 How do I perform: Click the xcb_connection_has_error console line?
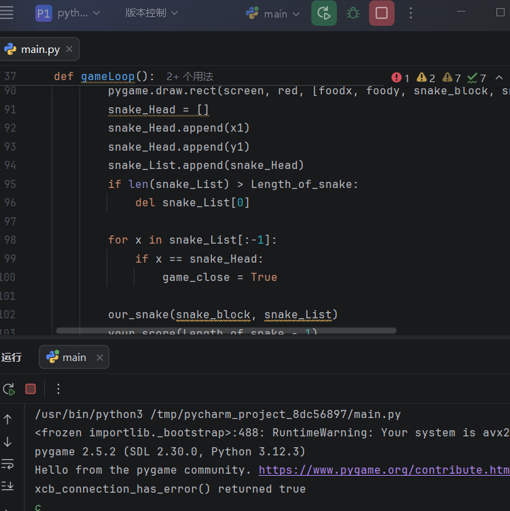[x=170, y=489]
